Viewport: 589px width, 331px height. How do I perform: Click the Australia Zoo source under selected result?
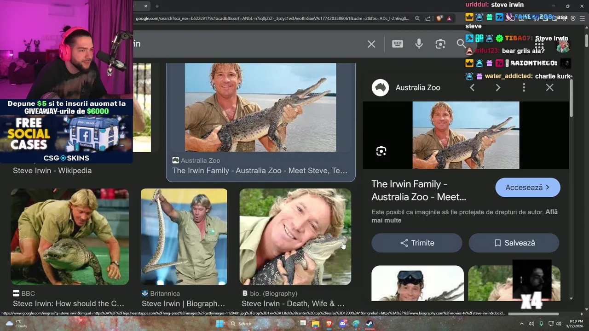(196, 160)
